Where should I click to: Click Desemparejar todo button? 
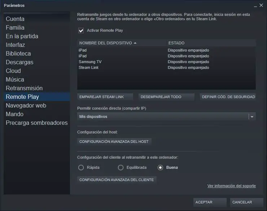(x=166, y=97)
